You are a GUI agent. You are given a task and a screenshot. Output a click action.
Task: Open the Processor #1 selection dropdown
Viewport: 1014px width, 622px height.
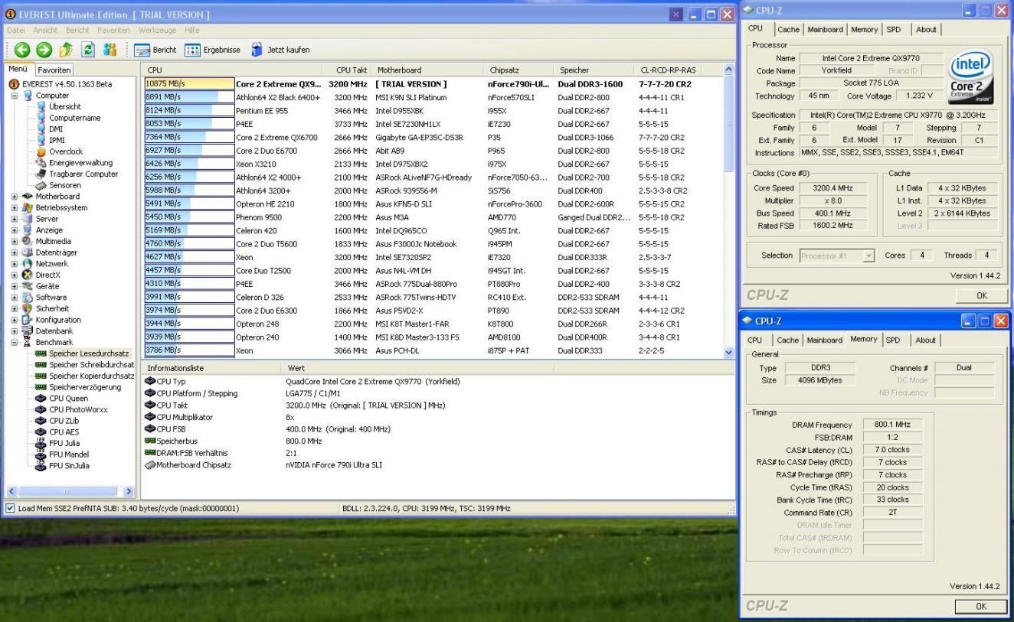pyautogui.click(x=837, y=256)
